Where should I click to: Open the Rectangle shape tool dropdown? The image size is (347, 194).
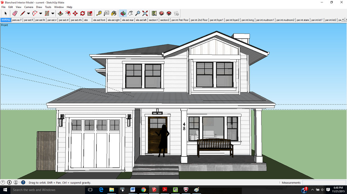tap(53, 14)
